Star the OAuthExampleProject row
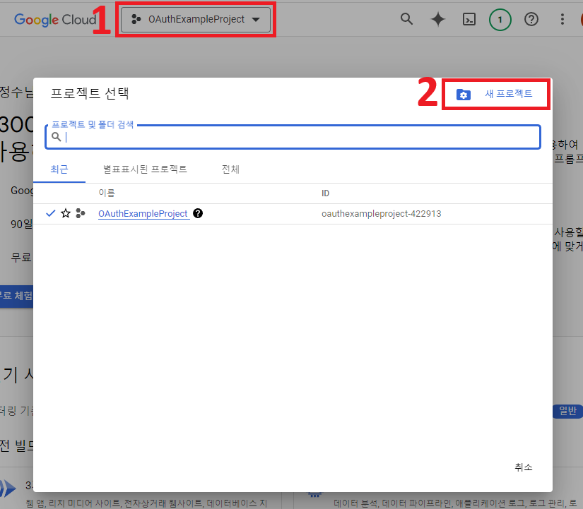The image size is (583, 509). coord(66,213)
